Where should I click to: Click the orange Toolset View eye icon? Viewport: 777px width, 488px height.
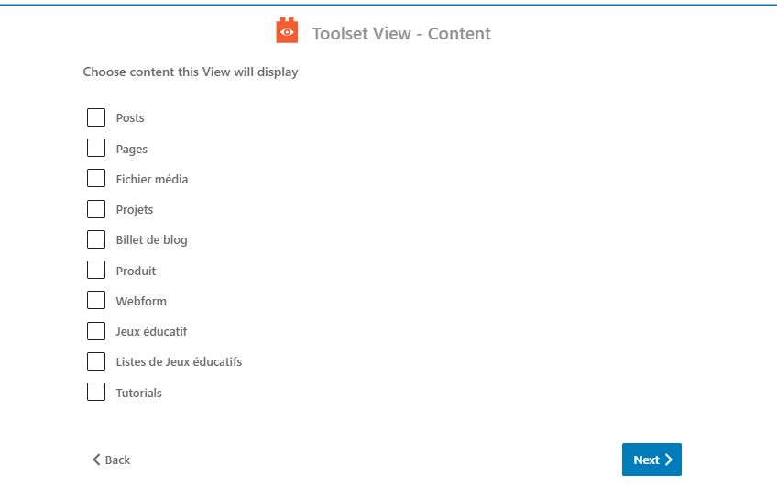[x=287, y=31]
